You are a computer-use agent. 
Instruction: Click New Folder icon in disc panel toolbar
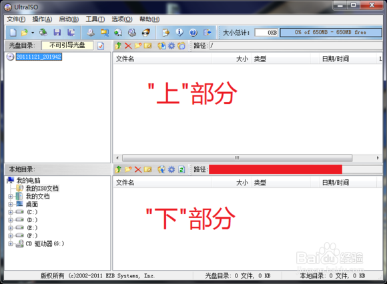click(x=138, y=45)
